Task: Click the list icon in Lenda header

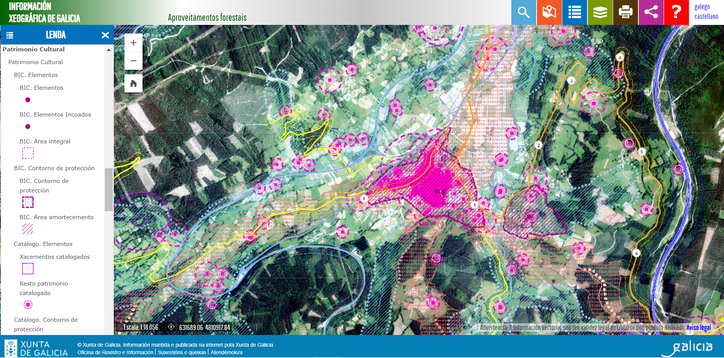Action: point(10,35)
